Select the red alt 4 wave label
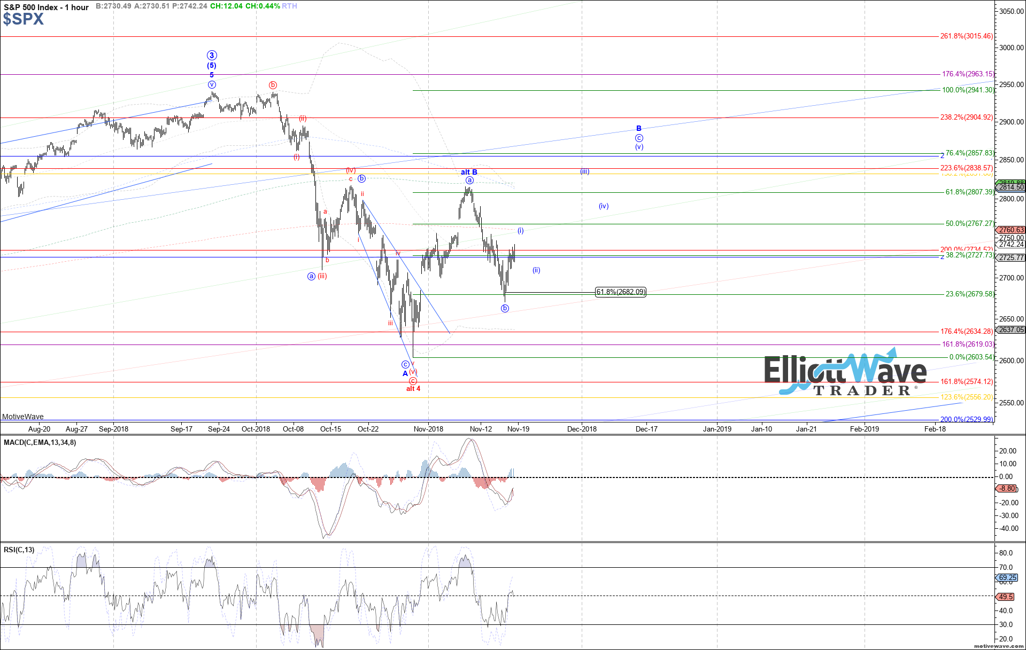This screenshot has width=1026, height=650. click(x=413, y=389)
